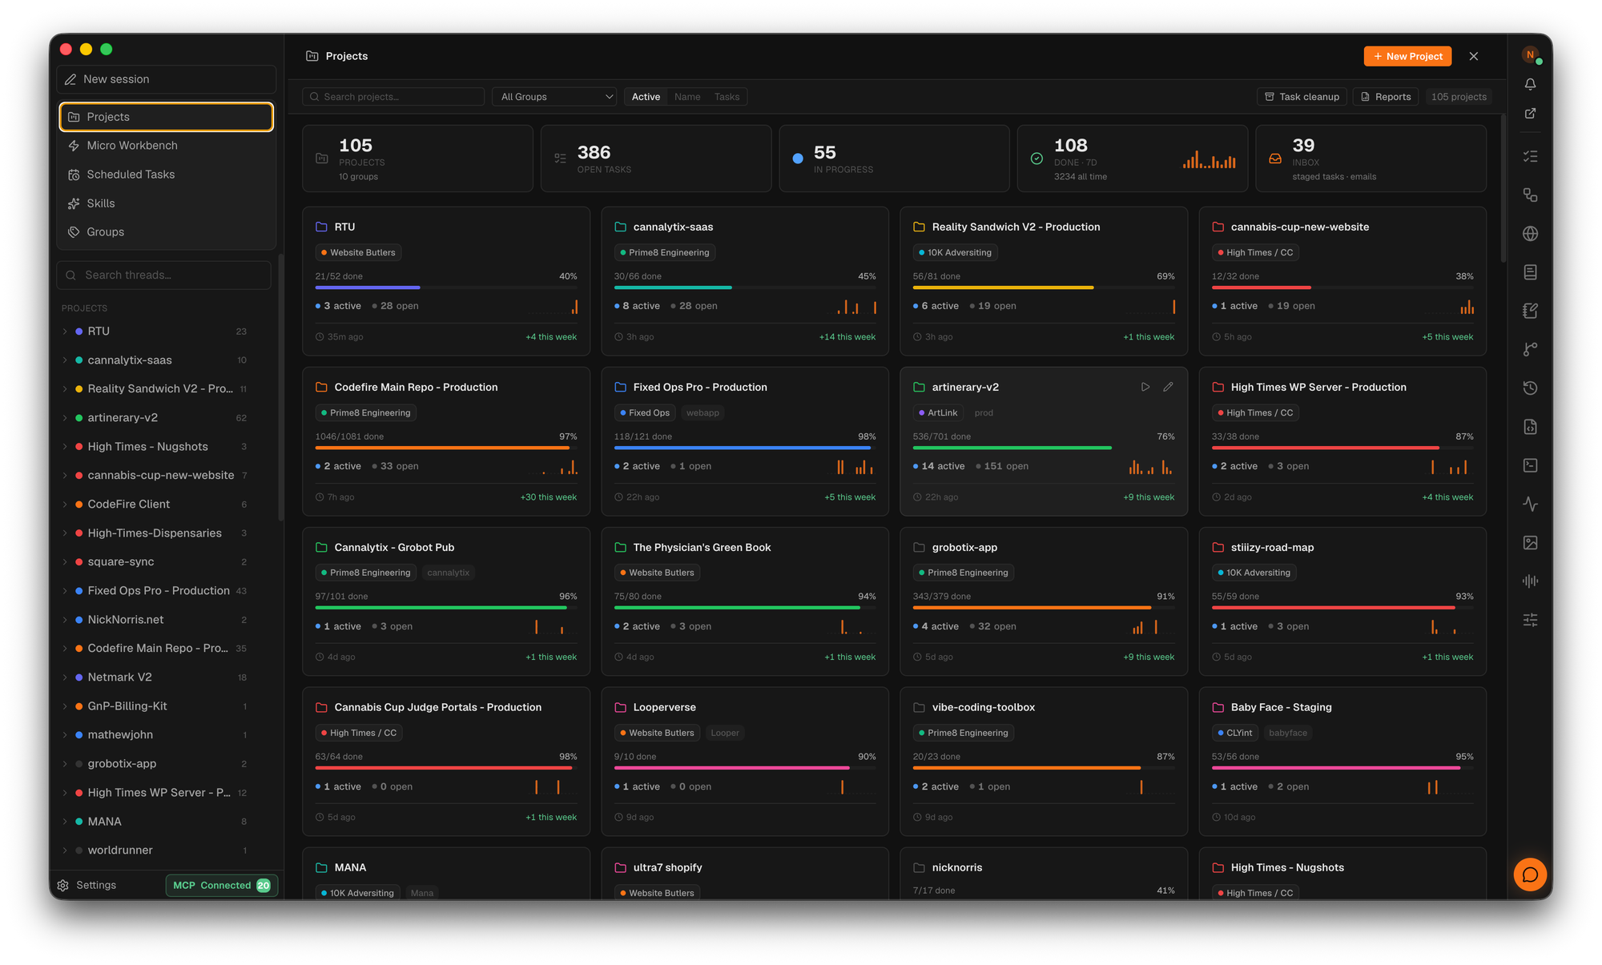Screen dimensions: 1602x965
Task: Click the 105 projects count chip
Action: (1459, 97)
